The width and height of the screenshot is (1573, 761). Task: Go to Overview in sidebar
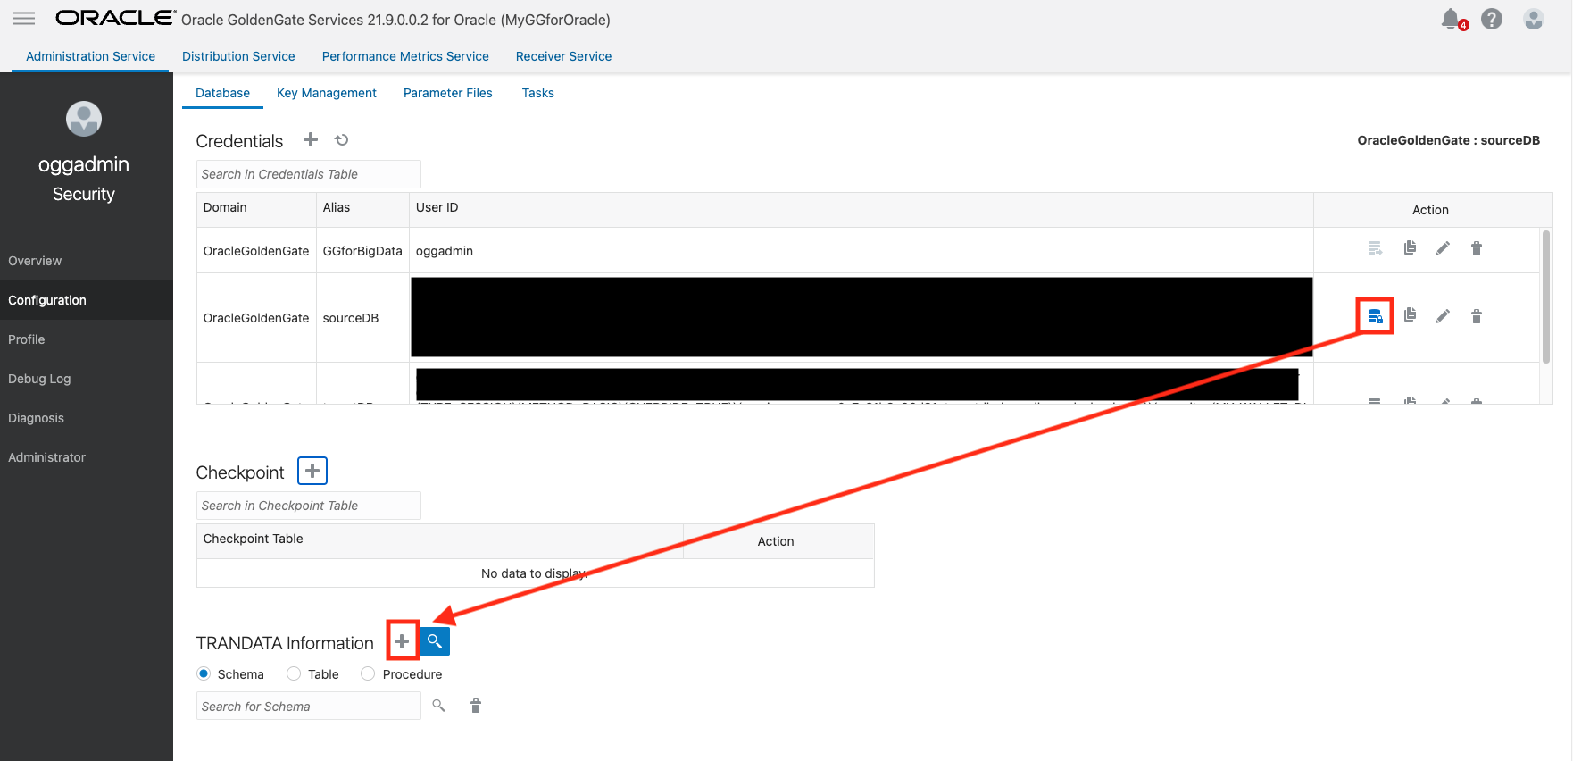coord(87,261)
